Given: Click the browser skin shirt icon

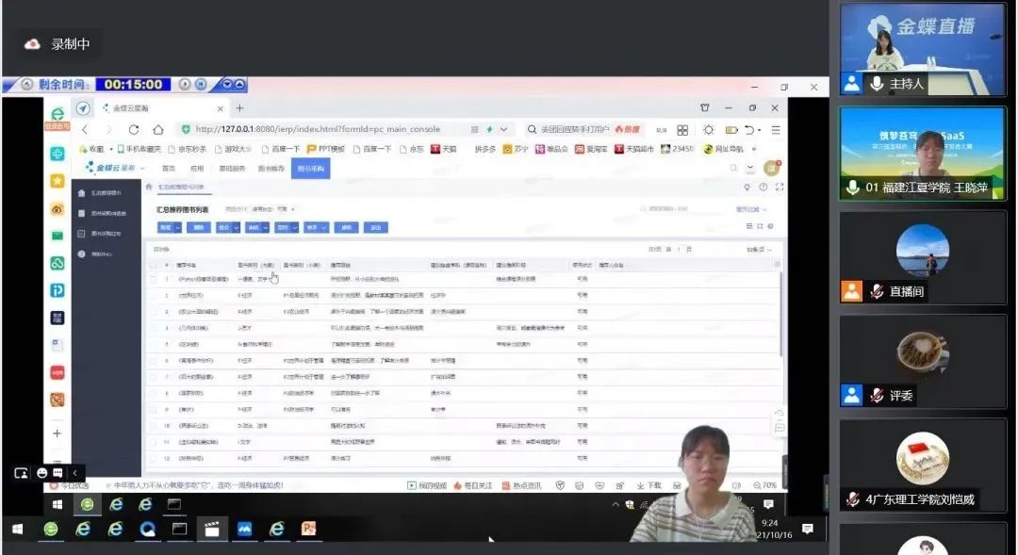Looking at the screenshot, I should click(705, 107).
